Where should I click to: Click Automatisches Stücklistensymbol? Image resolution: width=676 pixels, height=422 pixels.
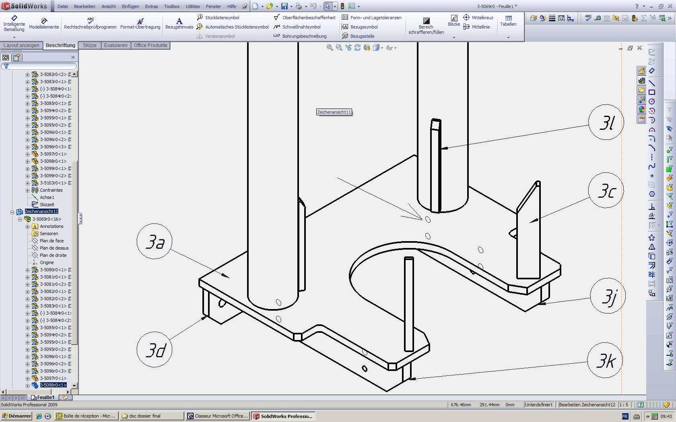(233, 27)
